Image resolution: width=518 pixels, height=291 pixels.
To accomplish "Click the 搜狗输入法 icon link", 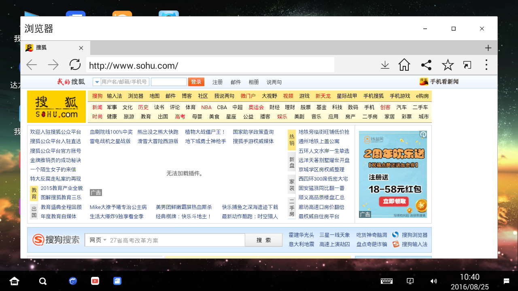I will click(x=410, y=244).
